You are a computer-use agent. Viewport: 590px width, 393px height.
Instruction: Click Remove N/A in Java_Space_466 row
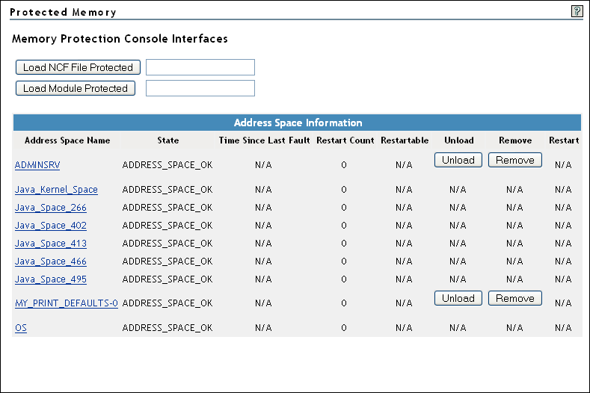click(514, 262)
